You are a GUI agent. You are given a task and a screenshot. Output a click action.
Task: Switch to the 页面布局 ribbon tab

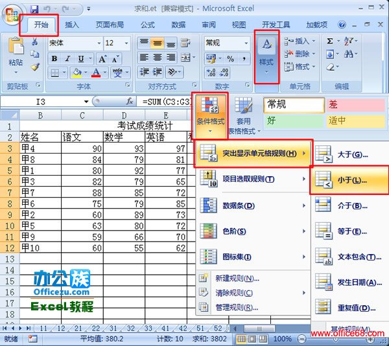(x=110, y=25)
